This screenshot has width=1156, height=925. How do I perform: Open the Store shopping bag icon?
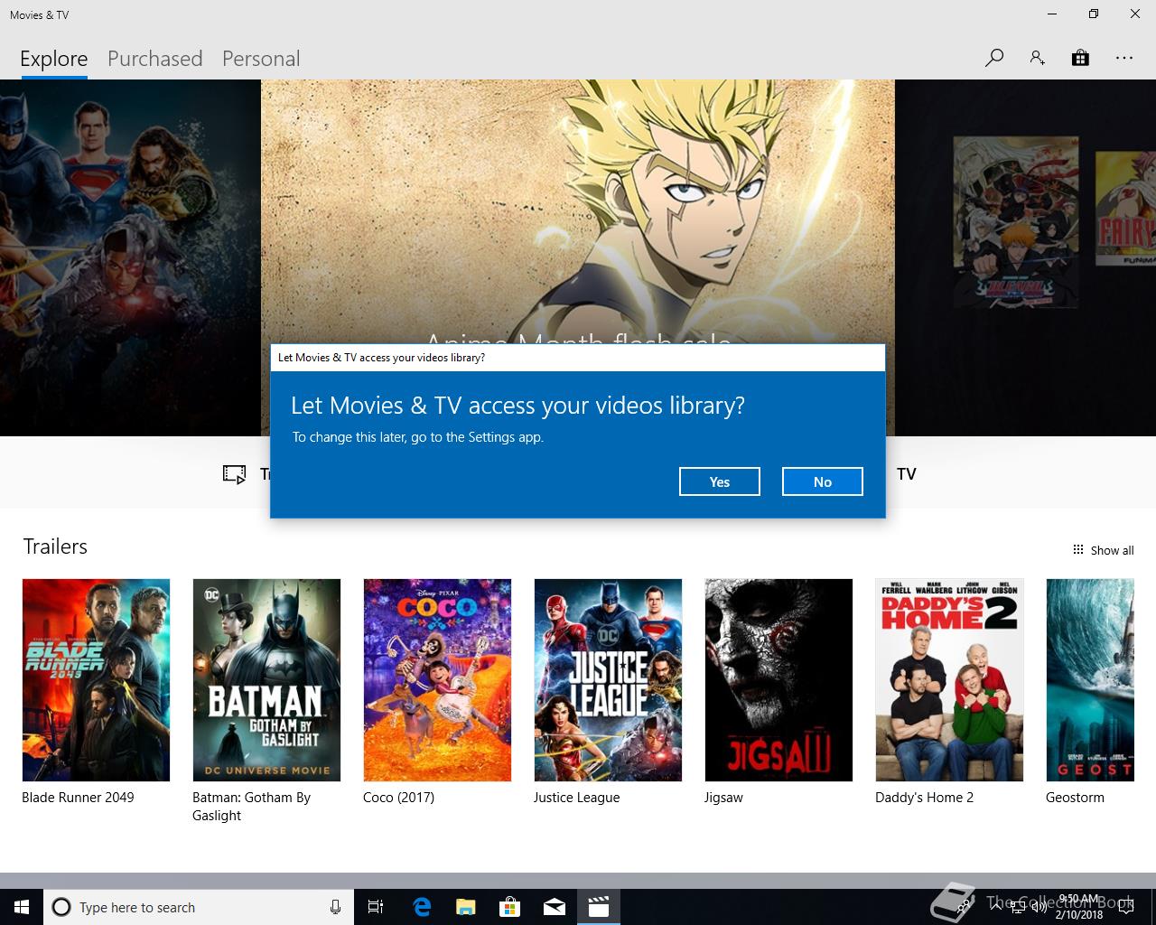pyautogui.click(x=1080, y=58)
